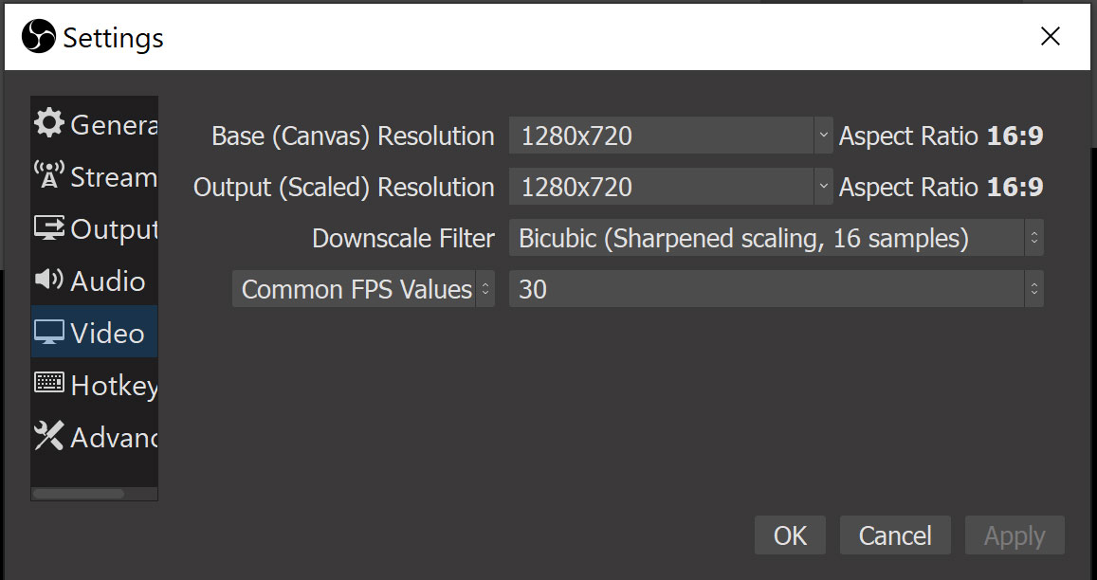The height and width of the screenshot is (580, 1097).
Task: Click the General gear icon
Action: (x=49, y=123)
